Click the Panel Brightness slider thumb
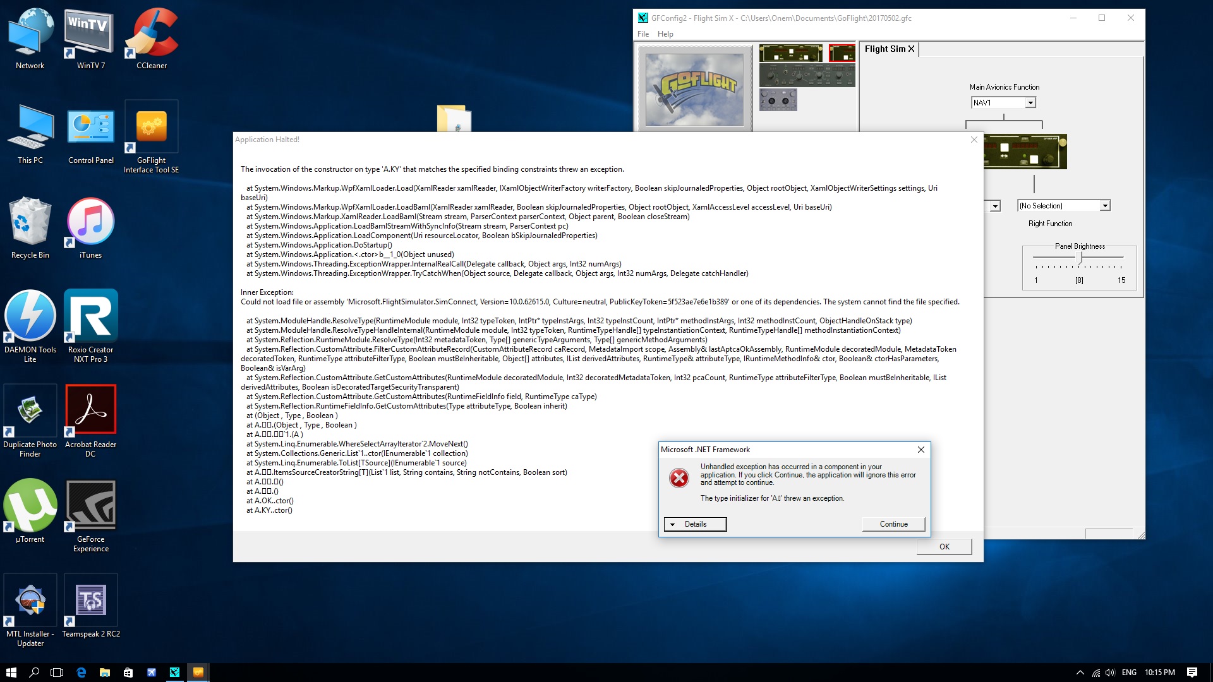Image resolution: width=1213 pixels, height=682 pixels. coord(1081,258)
